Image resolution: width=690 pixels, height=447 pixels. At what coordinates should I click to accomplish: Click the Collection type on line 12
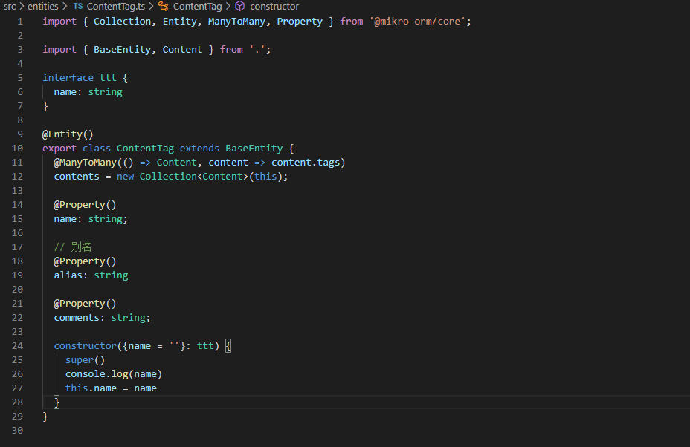coord(168,176)
